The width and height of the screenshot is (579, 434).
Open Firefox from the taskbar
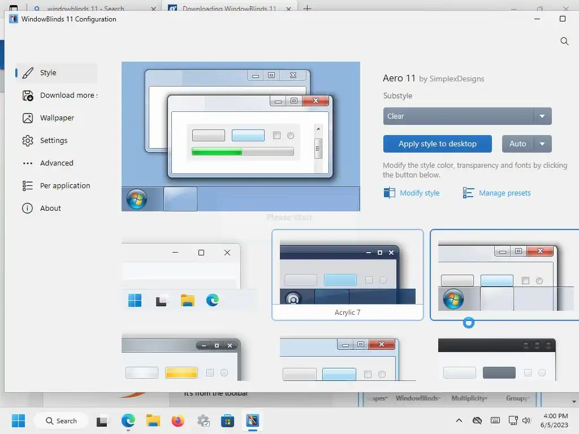[x=178, y=420]
